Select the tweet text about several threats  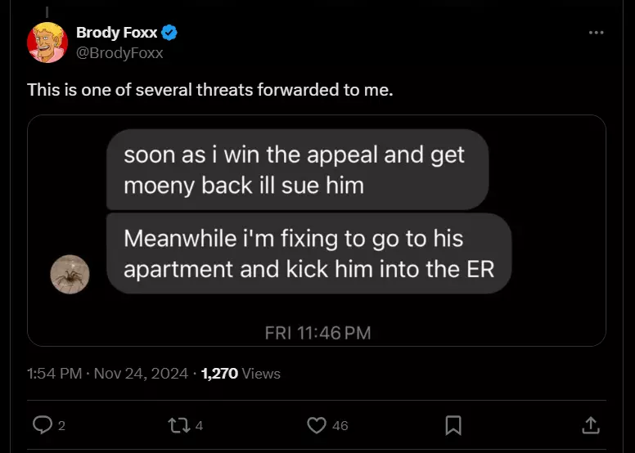(209, 89)
